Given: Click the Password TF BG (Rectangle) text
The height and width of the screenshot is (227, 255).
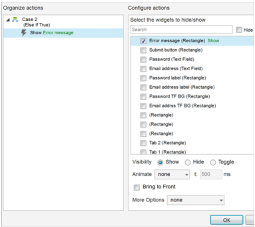Looking at the screenshot, I should click(179, 97).
